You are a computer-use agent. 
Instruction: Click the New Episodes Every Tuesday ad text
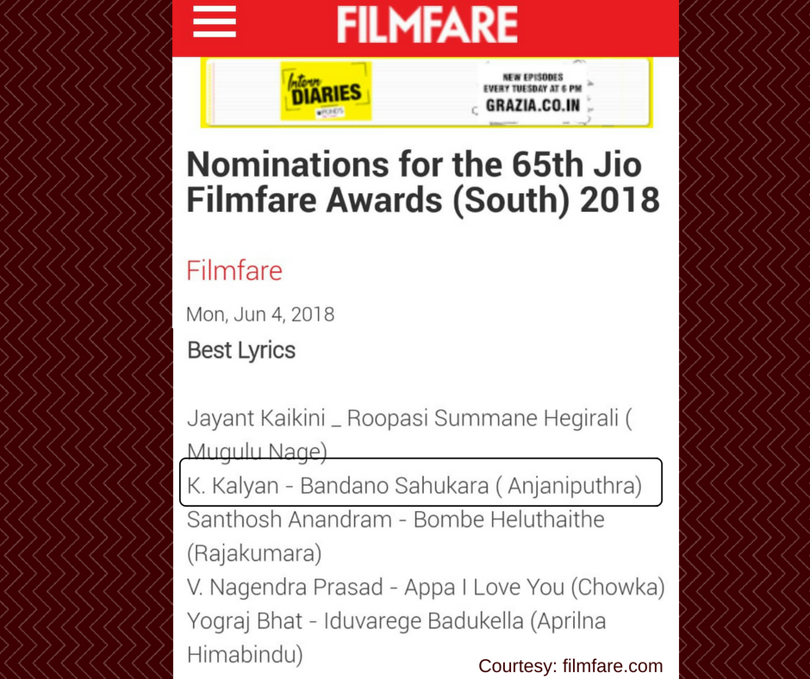[533, 83]
